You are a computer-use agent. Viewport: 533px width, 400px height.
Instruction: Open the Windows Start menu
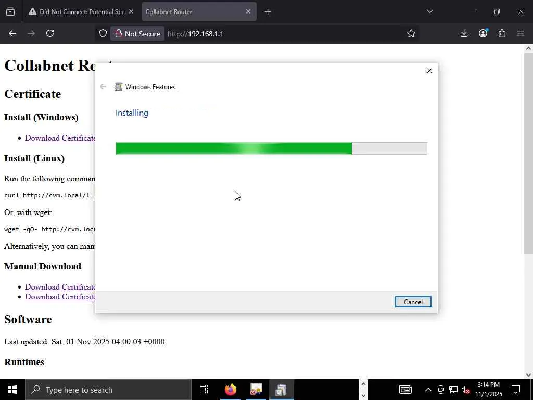point(12,390)
